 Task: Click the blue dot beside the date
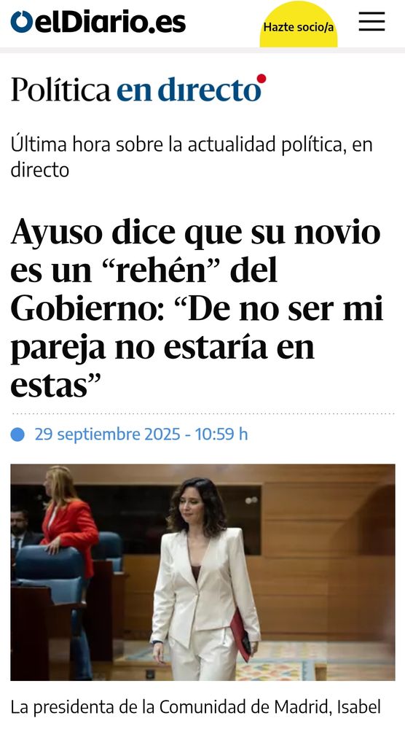[x=17, y=434]
